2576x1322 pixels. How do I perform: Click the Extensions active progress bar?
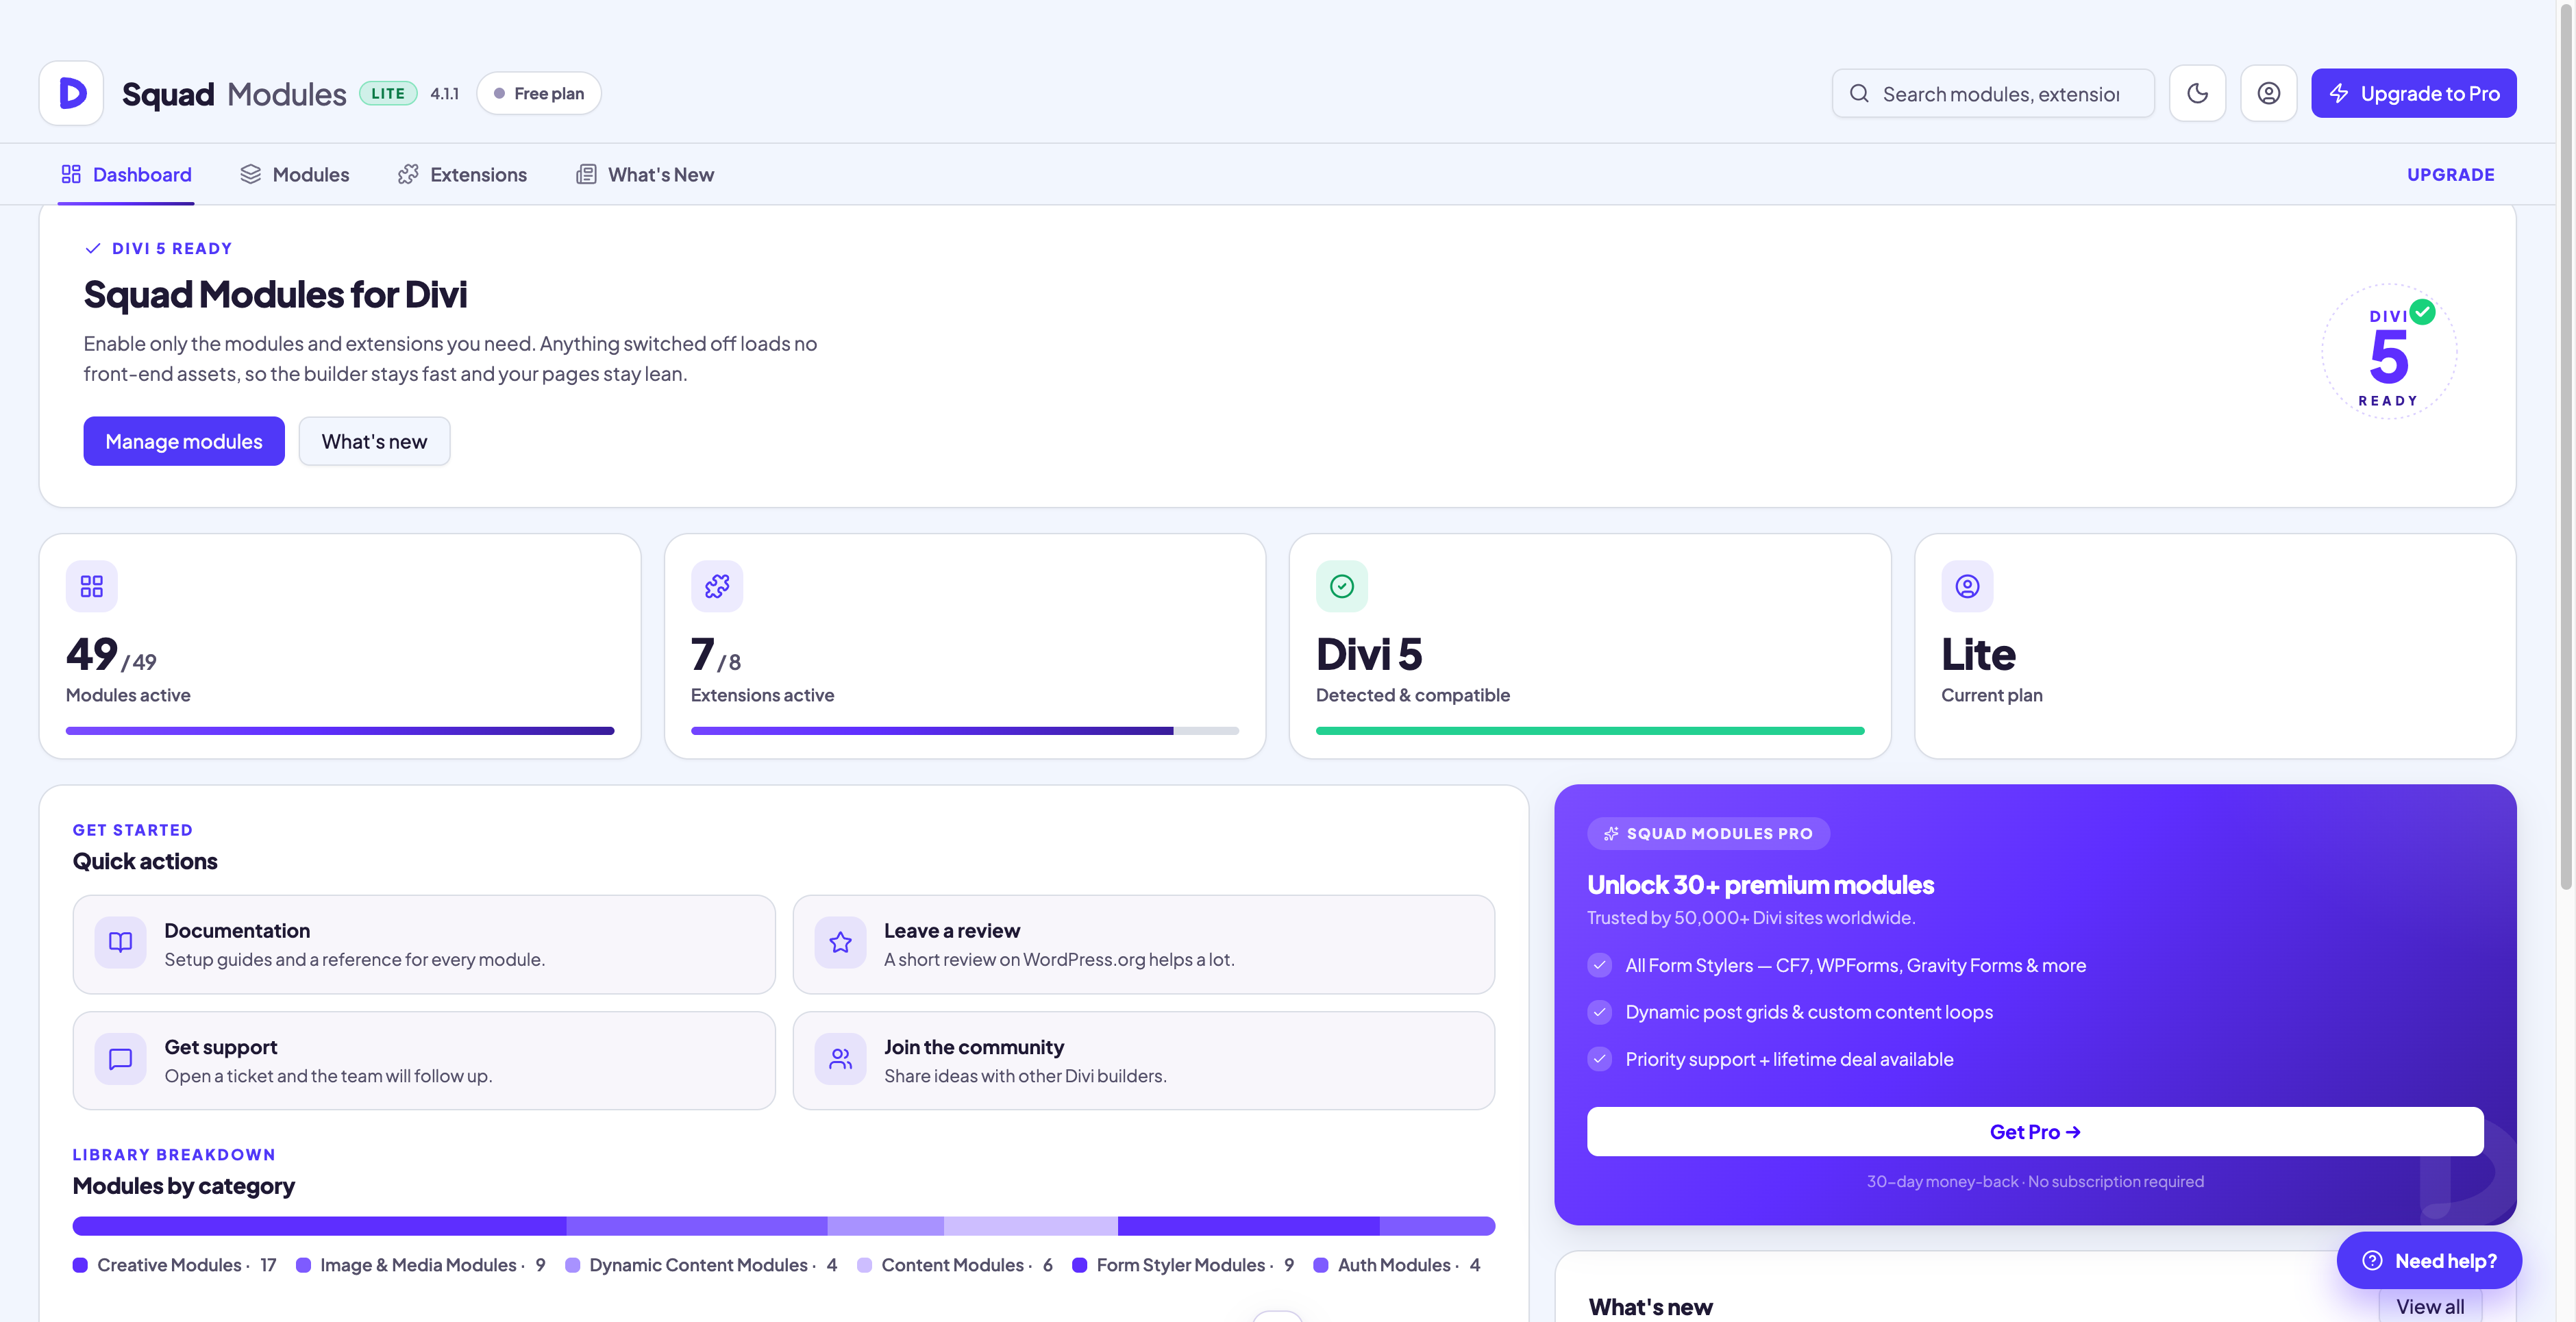tap(965, 731)
